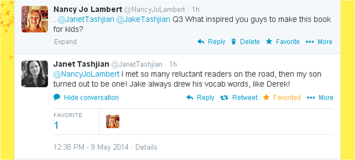
Task: Click the speech bubble Hide conversation icon
Action: pos(57,98)
